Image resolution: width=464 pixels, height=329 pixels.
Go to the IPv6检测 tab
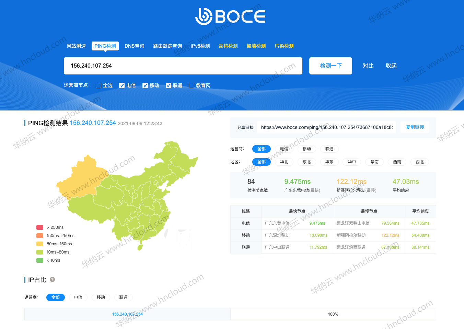coord(200,46)
